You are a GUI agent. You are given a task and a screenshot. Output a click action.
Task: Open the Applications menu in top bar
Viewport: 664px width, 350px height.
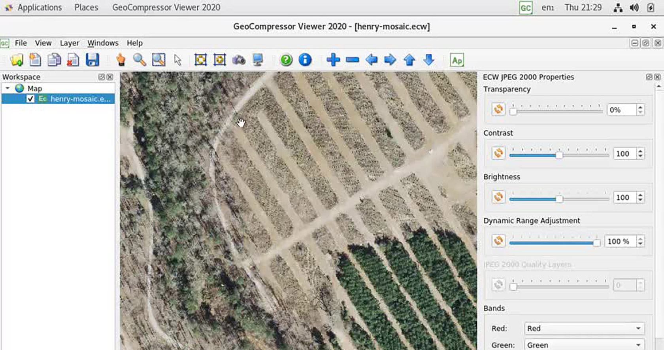(40, 8)
